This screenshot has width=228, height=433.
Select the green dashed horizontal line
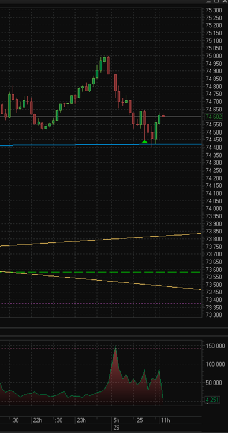pos(101,273)
